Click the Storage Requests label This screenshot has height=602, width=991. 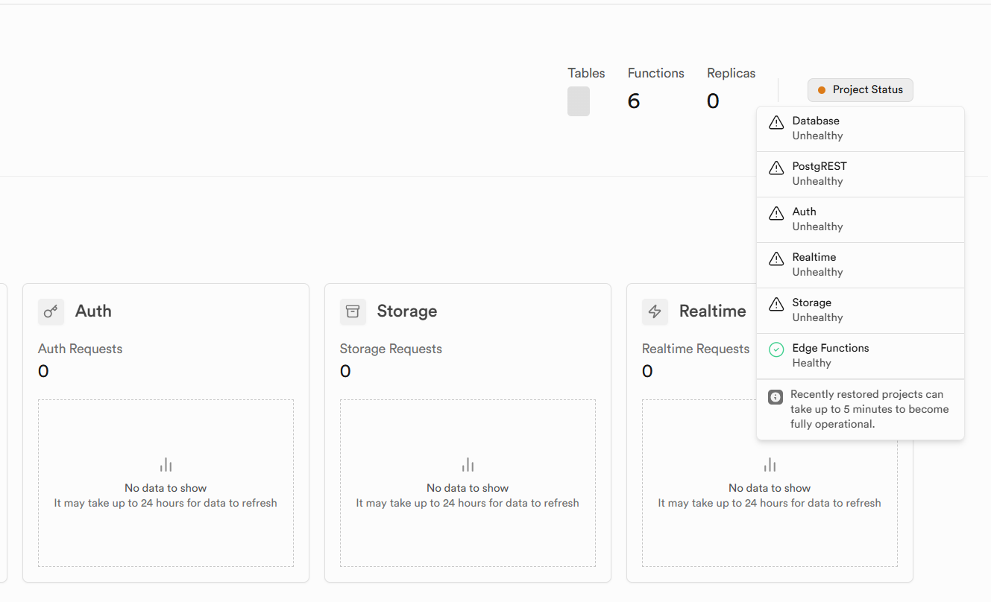coord(391,349)
